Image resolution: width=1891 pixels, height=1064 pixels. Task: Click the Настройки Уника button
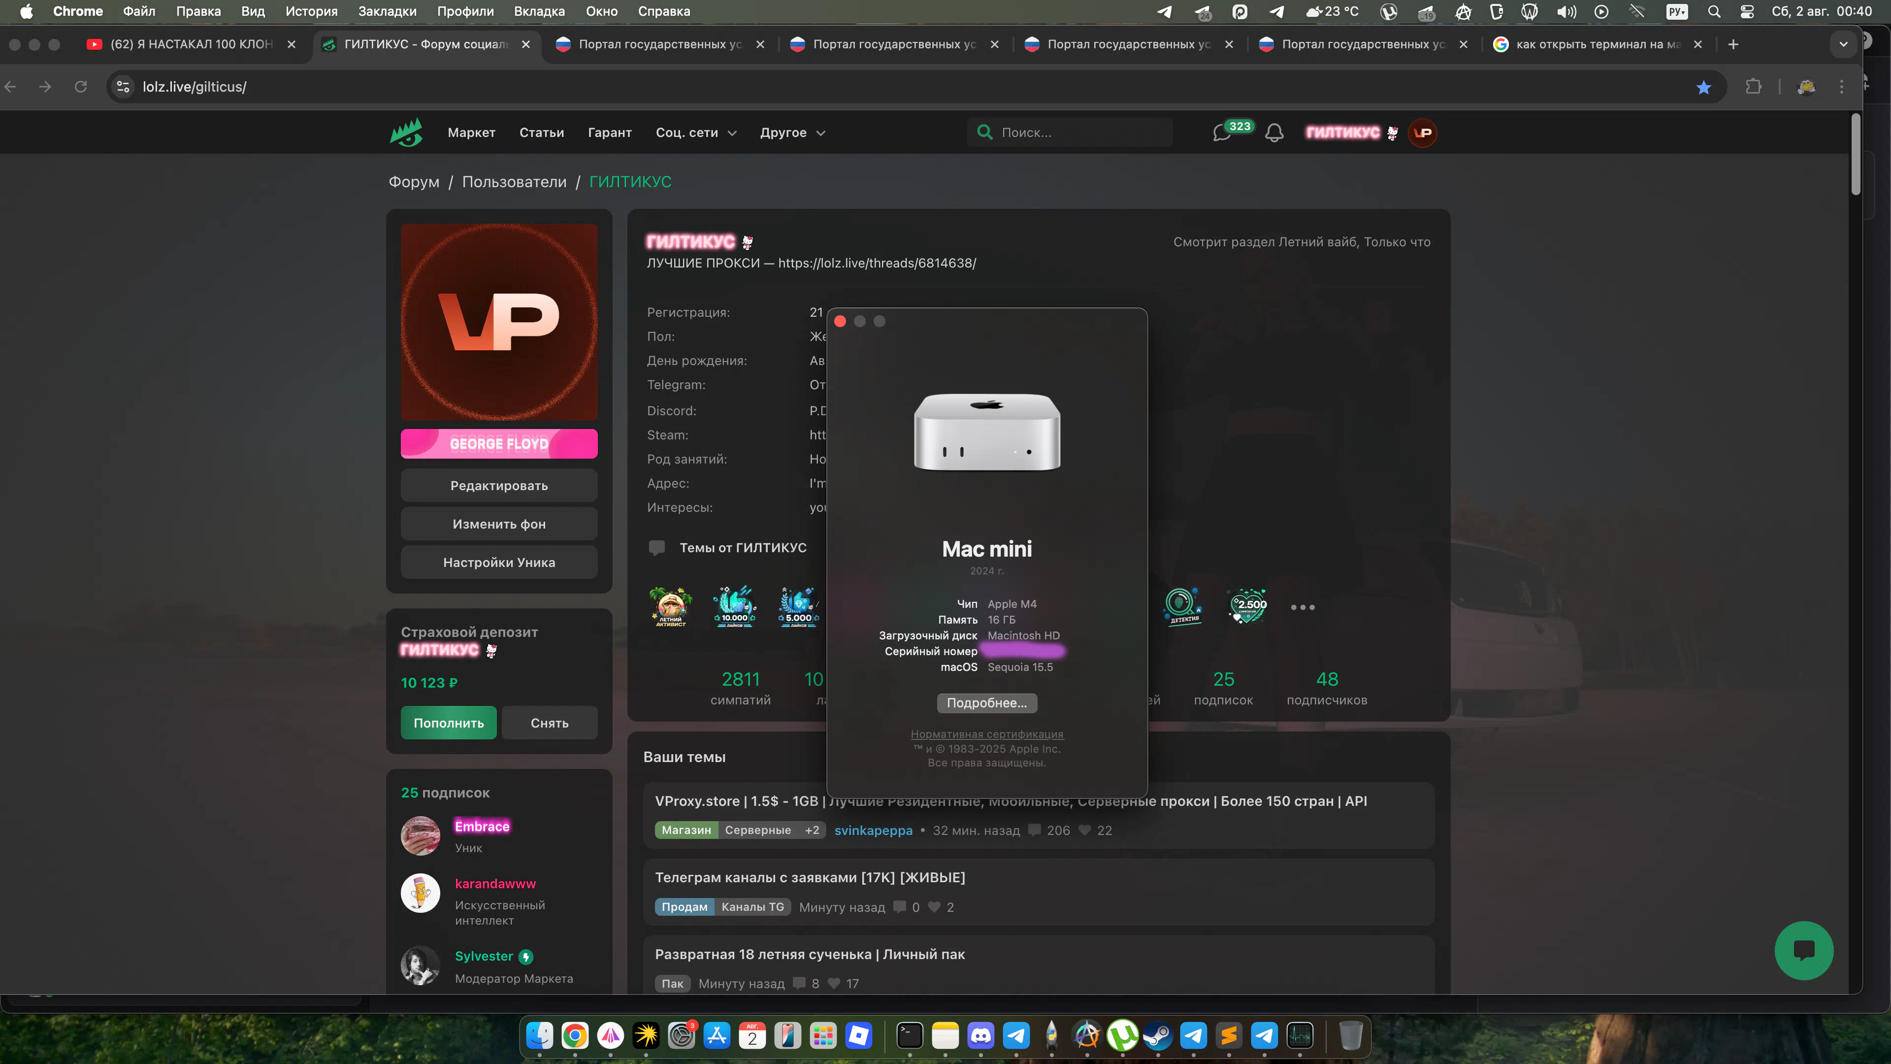(x=499, y=563)
